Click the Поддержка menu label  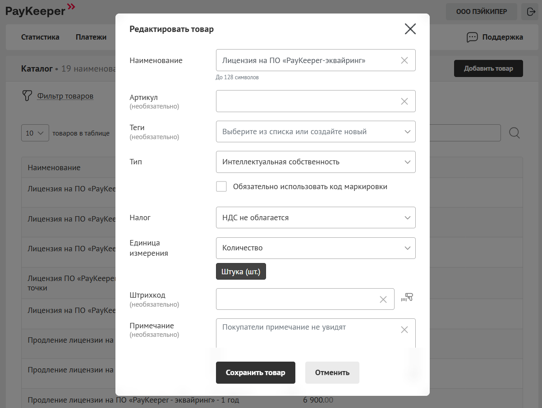tap(503, 37)
